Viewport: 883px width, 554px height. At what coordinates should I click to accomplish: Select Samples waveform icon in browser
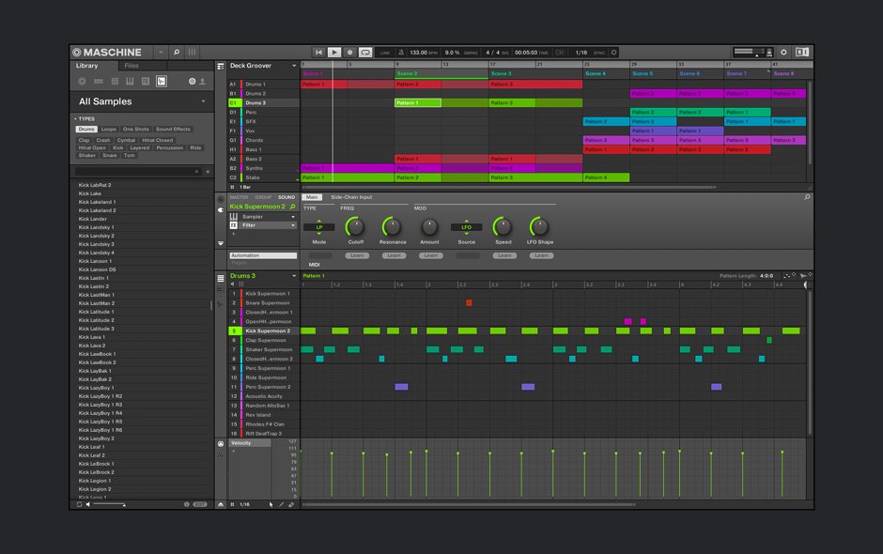[162, 81]
